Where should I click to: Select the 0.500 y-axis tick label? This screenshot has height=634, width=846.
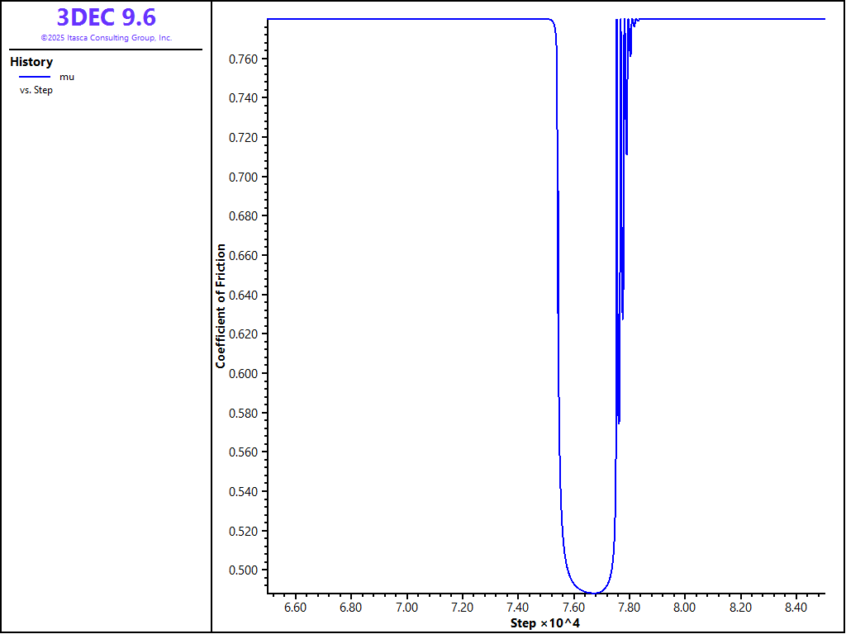click(244, 570)
